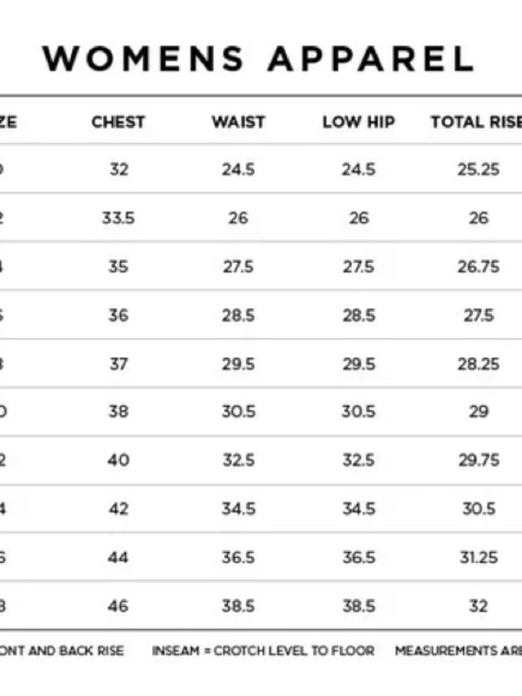Click low hip value 28.5
The height and width of the screenshot is (696, 522).
coord(359,315)
